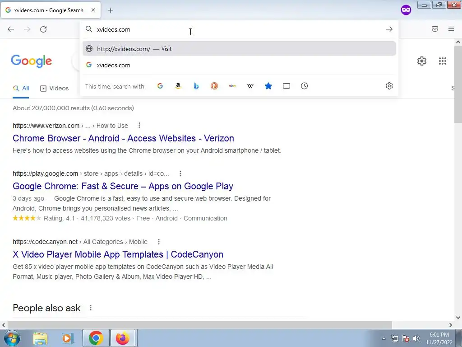Image resolution: width=462 pixels, height=347 pixels.
Task: Close the xvideos.com Google Search tab
Action: (x=93, y=10)
